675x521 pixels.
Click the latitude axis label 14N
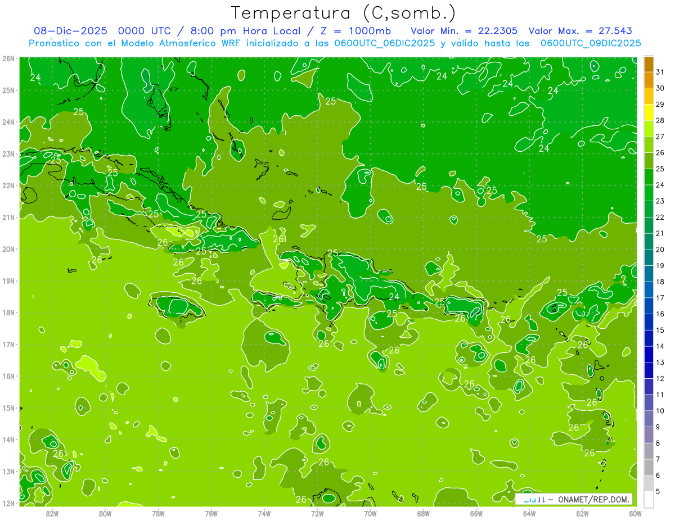8,440
